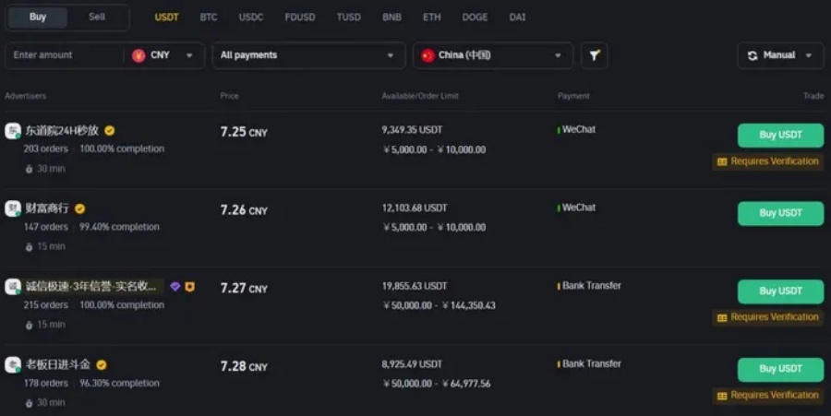Select the BTC crypto tab
831x416 pixels.
(209, 17)
